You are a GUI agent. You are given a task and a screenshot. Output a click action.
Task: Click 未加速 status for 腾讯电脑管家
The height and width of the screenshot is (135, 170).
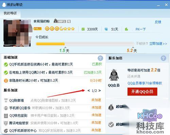pos(96,122)
